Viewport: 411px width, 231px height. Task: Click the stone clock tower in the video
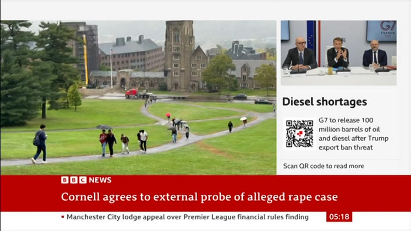(x=179, y=56)
